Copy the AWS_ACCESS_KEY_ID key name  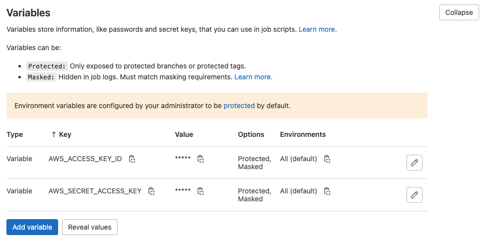coord(132,159)
